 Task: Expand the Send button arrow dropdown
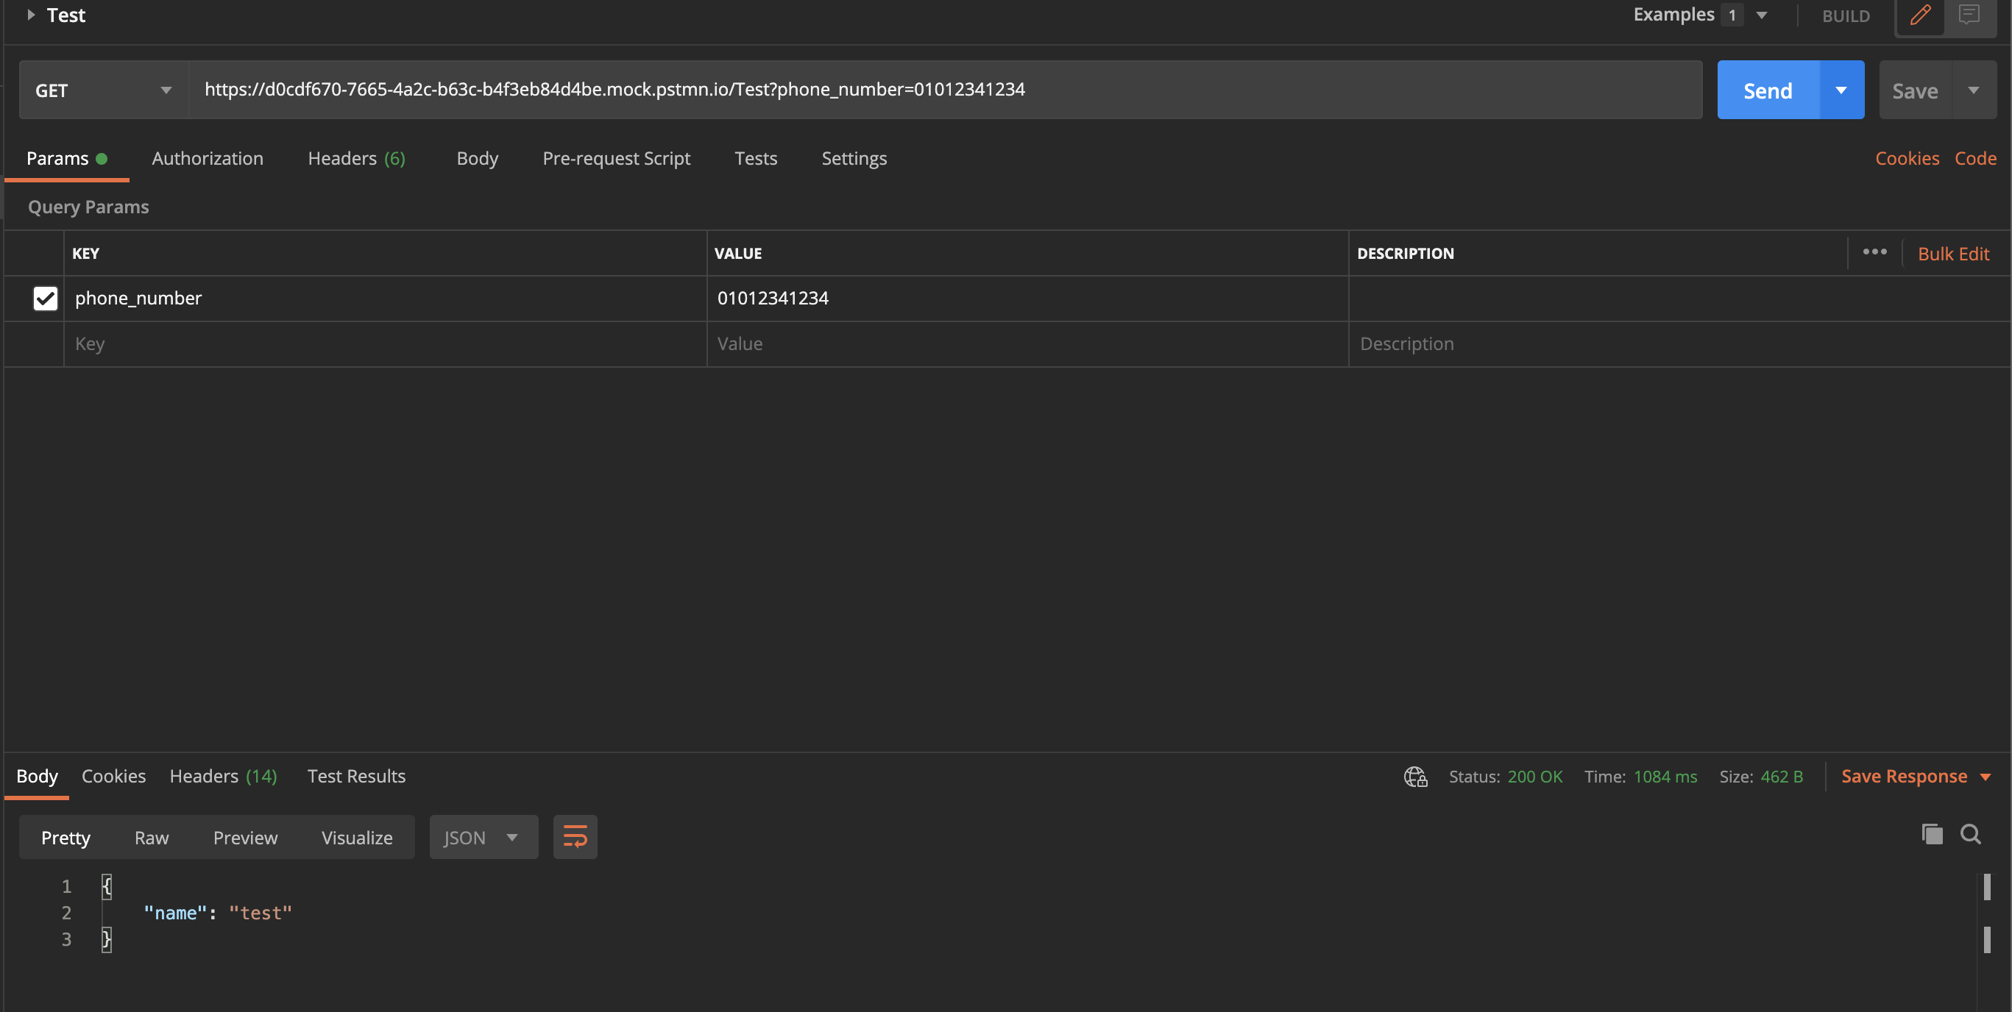pos(1841,90)
